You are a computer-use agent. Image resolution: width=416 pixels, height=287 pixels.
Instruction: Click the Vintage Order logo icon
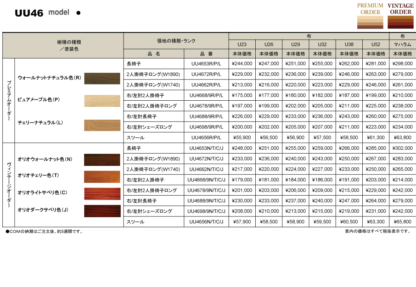click(x=401, y=16)
